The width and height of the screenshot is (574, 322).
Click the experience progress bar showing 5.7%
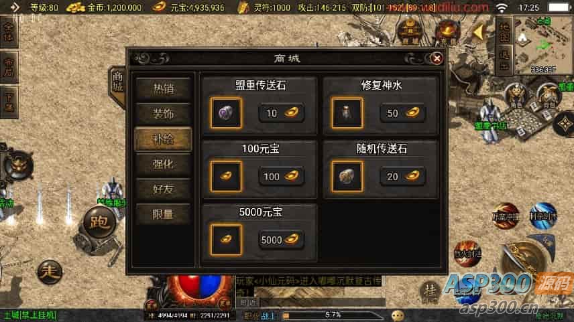pos(333,315)
